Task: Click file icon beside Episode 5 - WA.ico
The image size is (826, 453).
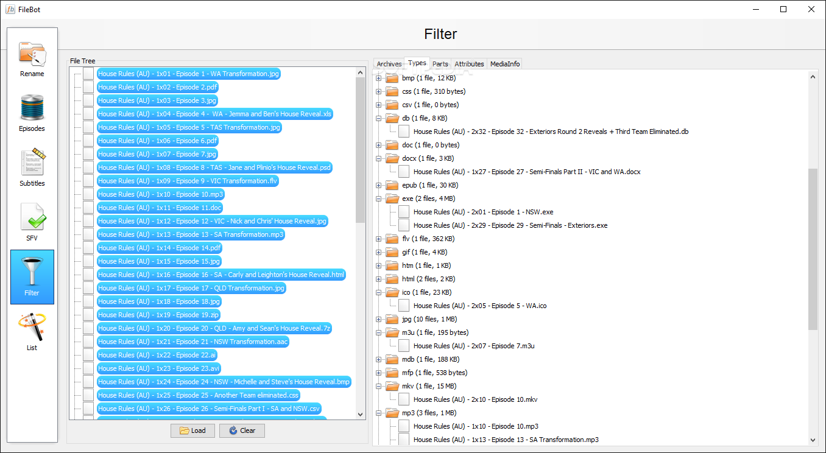Action: pos(404,306)
